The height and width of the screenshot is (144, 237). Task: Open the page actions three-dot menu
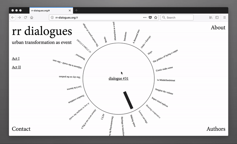point(145,18)
